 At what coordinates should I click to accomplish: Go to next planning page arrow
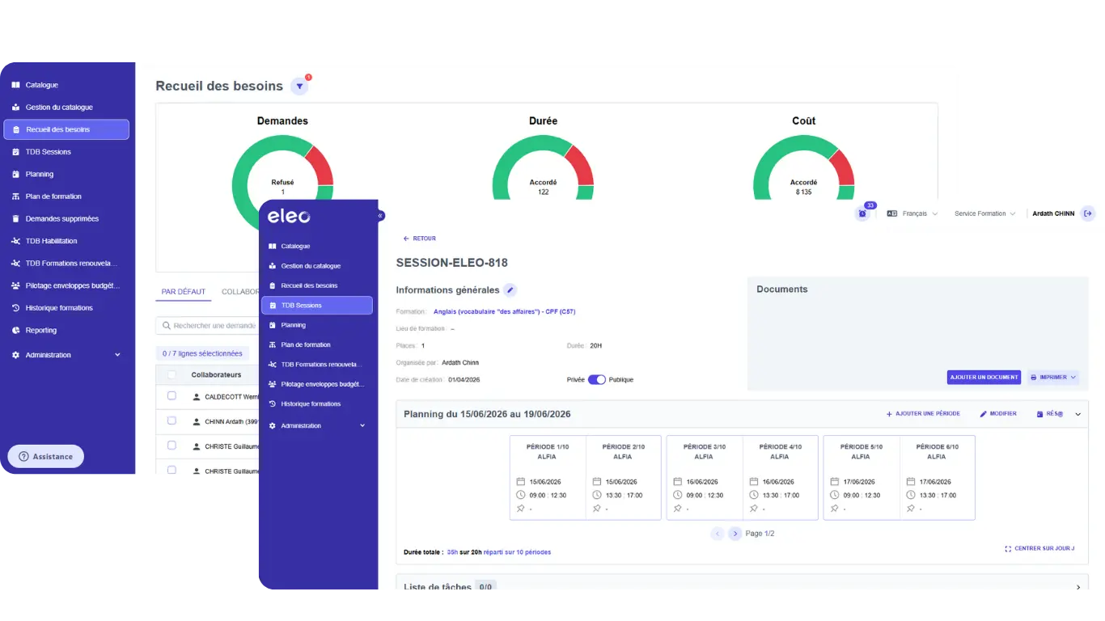coord(735,534)
